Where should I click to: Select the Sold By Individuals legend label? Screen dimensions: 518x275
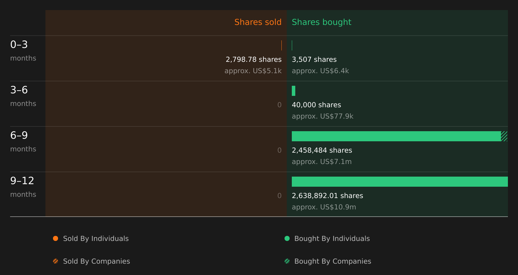(96, 239)
